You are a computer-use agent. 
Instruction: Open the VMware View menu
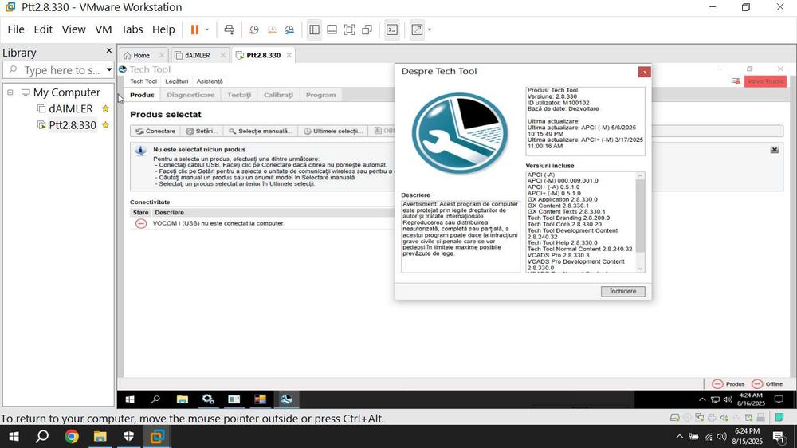(x=73, y=29)
